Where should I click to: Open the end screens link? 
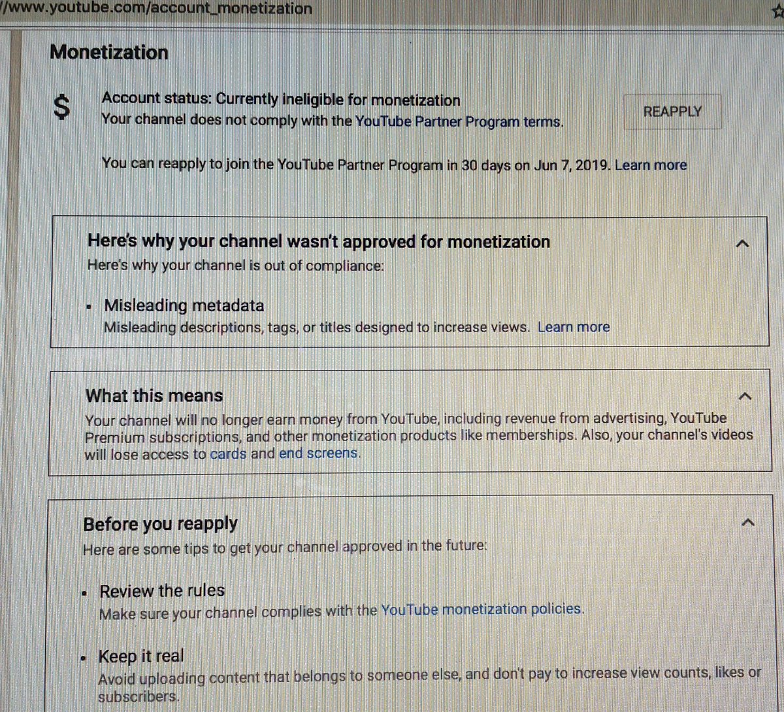pos(318,454)
